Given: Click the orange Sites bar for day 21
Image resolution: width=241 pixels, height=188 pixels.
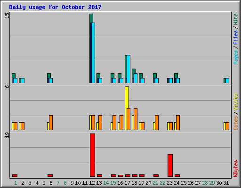Looking at the screenshot, I should (x=157, y=123).
